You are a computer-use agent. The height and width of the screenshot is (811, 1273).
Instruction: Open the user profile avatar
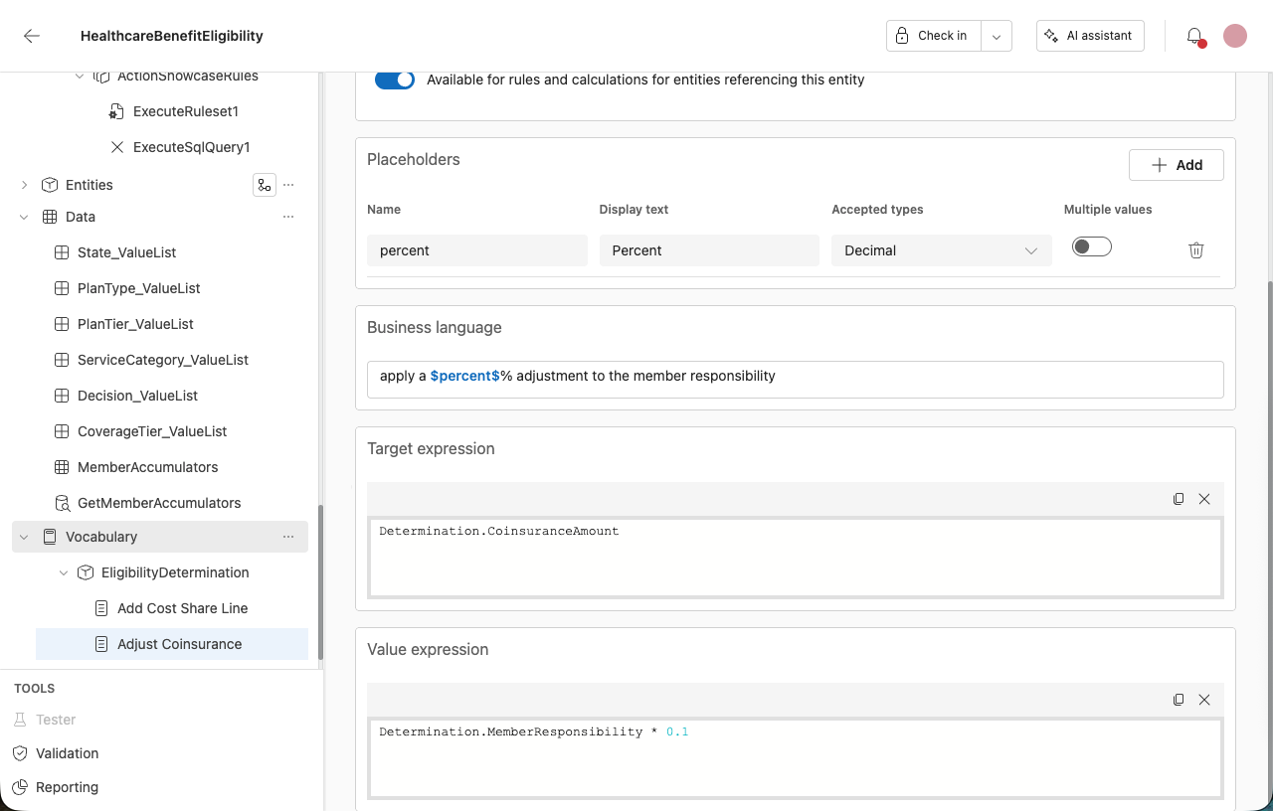(1235, 36)
